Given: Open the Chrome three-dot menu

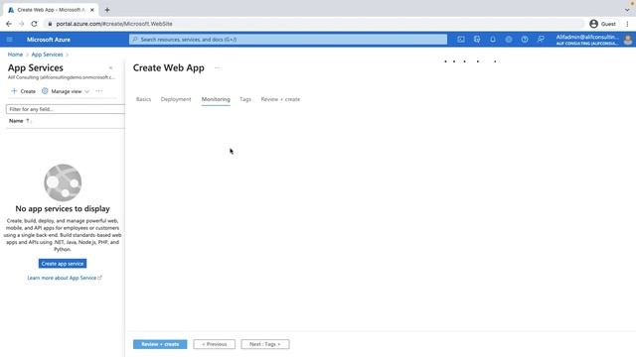Looking at the screenshot, I should 627,24.
